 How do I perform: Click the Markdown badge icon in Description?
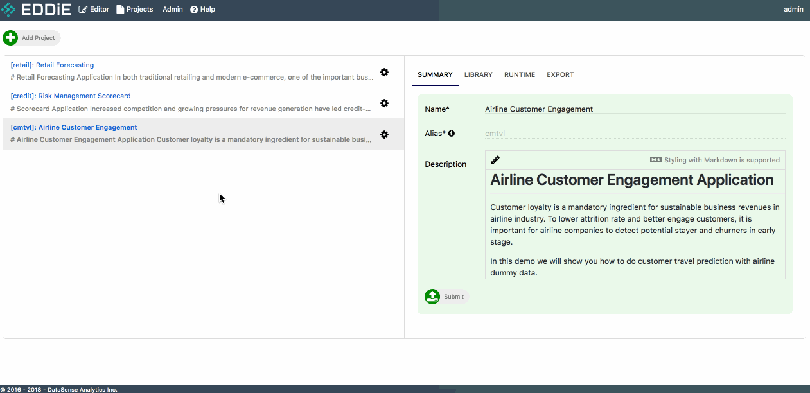click(656, 160)
